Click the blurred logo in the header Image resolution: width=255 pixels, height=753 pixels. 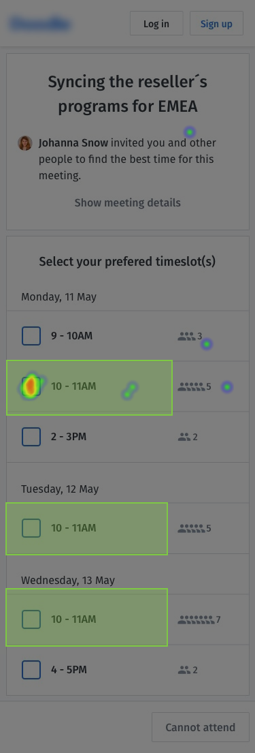[41, 24]
